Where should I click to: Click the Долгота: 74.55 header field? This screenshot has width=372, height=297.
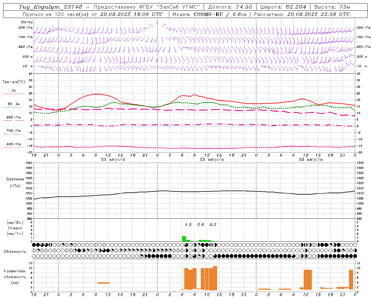click(x=230, y=7)
